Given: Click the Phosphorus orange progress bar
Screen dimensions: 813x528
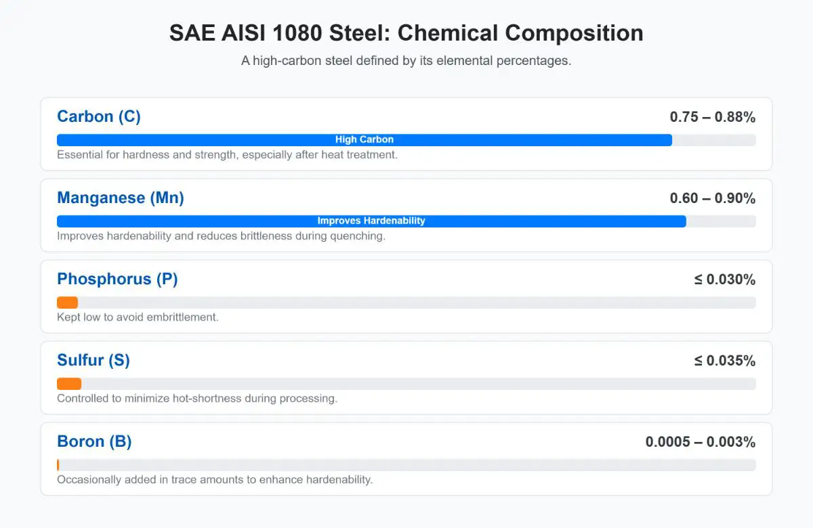Looking at the screenshot, I should click(x=67, y=302).
